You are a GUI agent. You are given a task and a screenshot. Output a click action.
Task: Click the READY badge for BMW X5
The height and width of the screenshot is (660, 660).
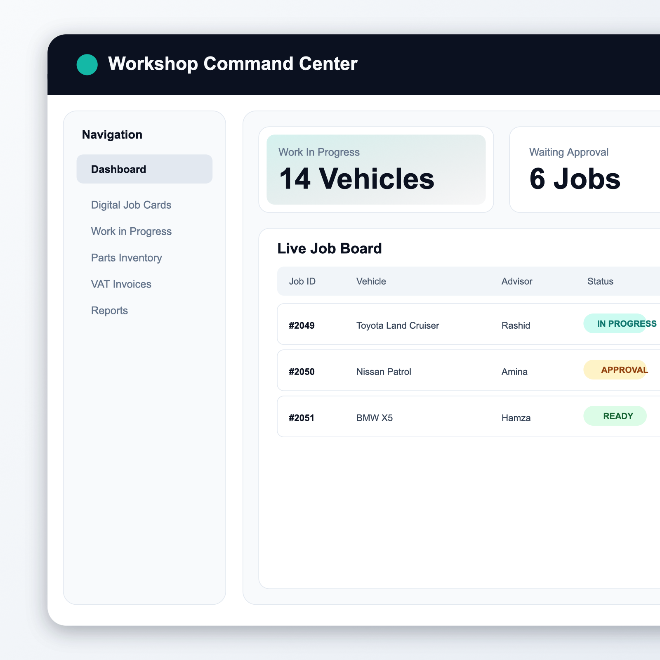[615, 416]
